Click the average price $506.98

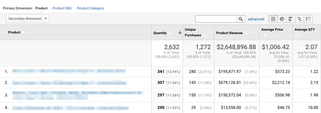[282, 95]
